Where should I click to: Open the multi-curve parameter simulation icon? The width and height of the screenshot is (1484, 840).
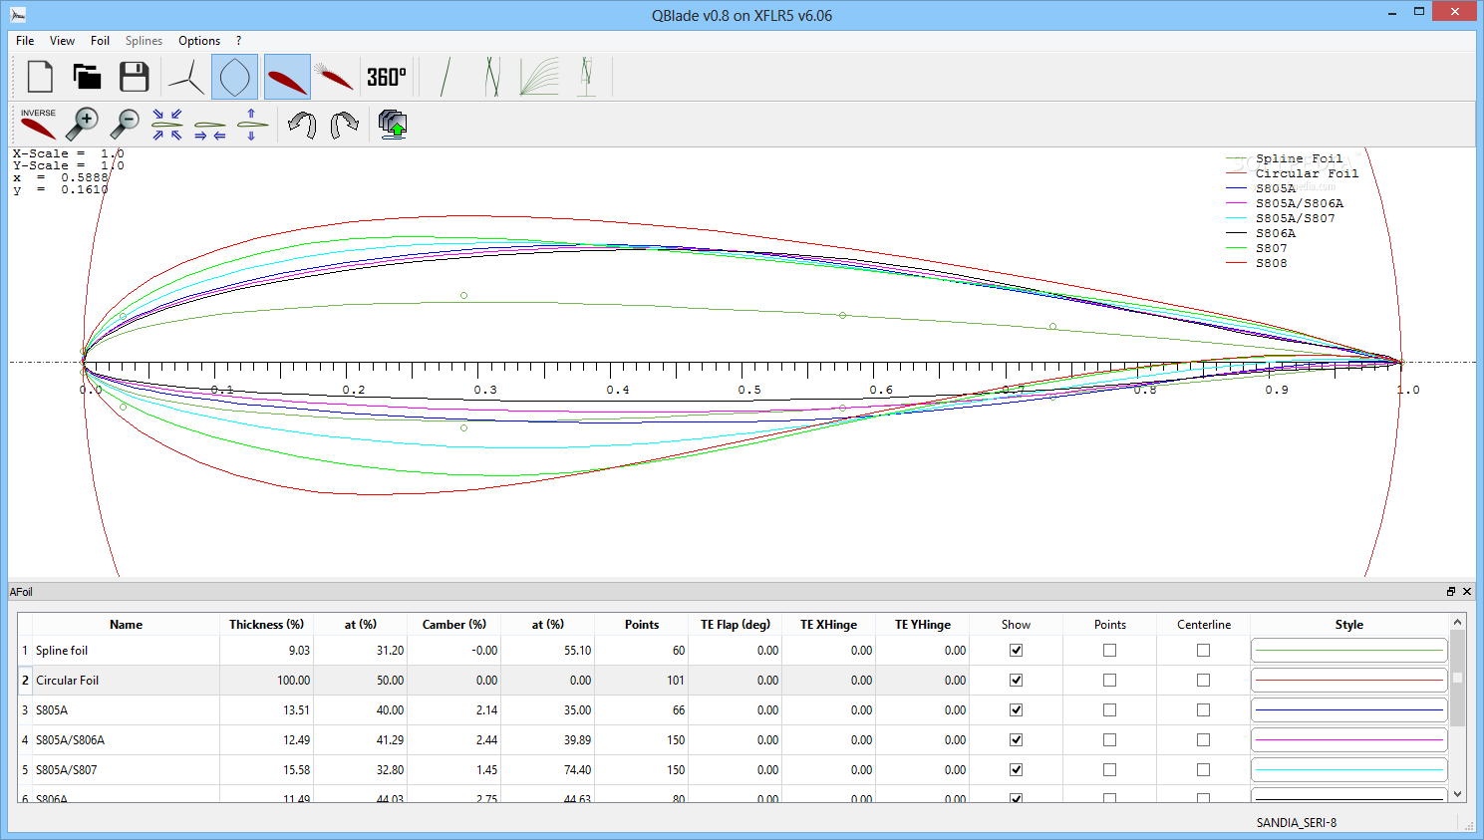pos(539,77)
